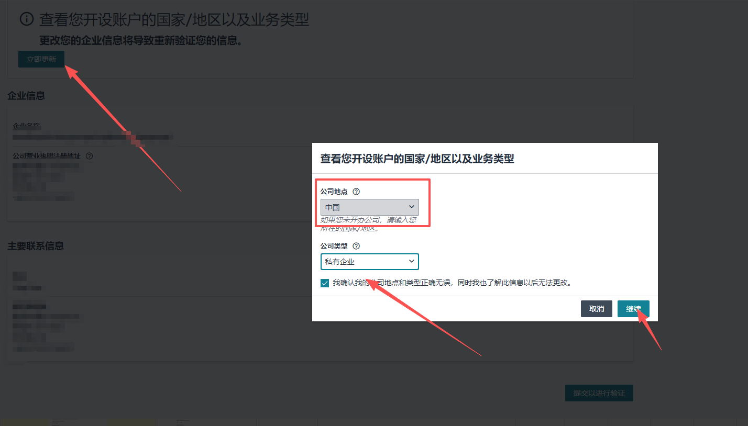Click the 公司类型 field label
This screenshot has height=426, width=748.
[334, 246]
